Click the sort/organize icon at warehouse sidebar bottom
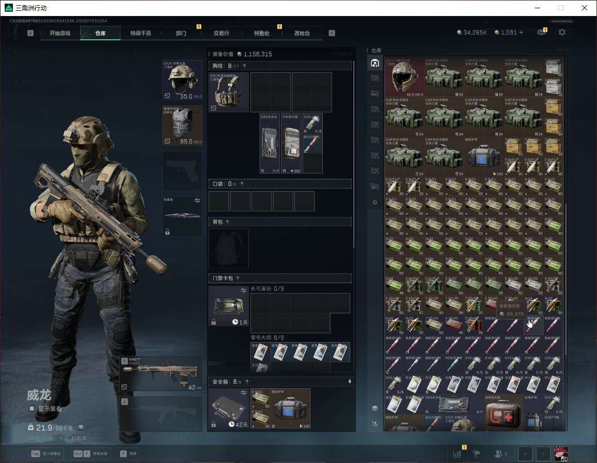597x463 pixels. click(x=375, y=424)
